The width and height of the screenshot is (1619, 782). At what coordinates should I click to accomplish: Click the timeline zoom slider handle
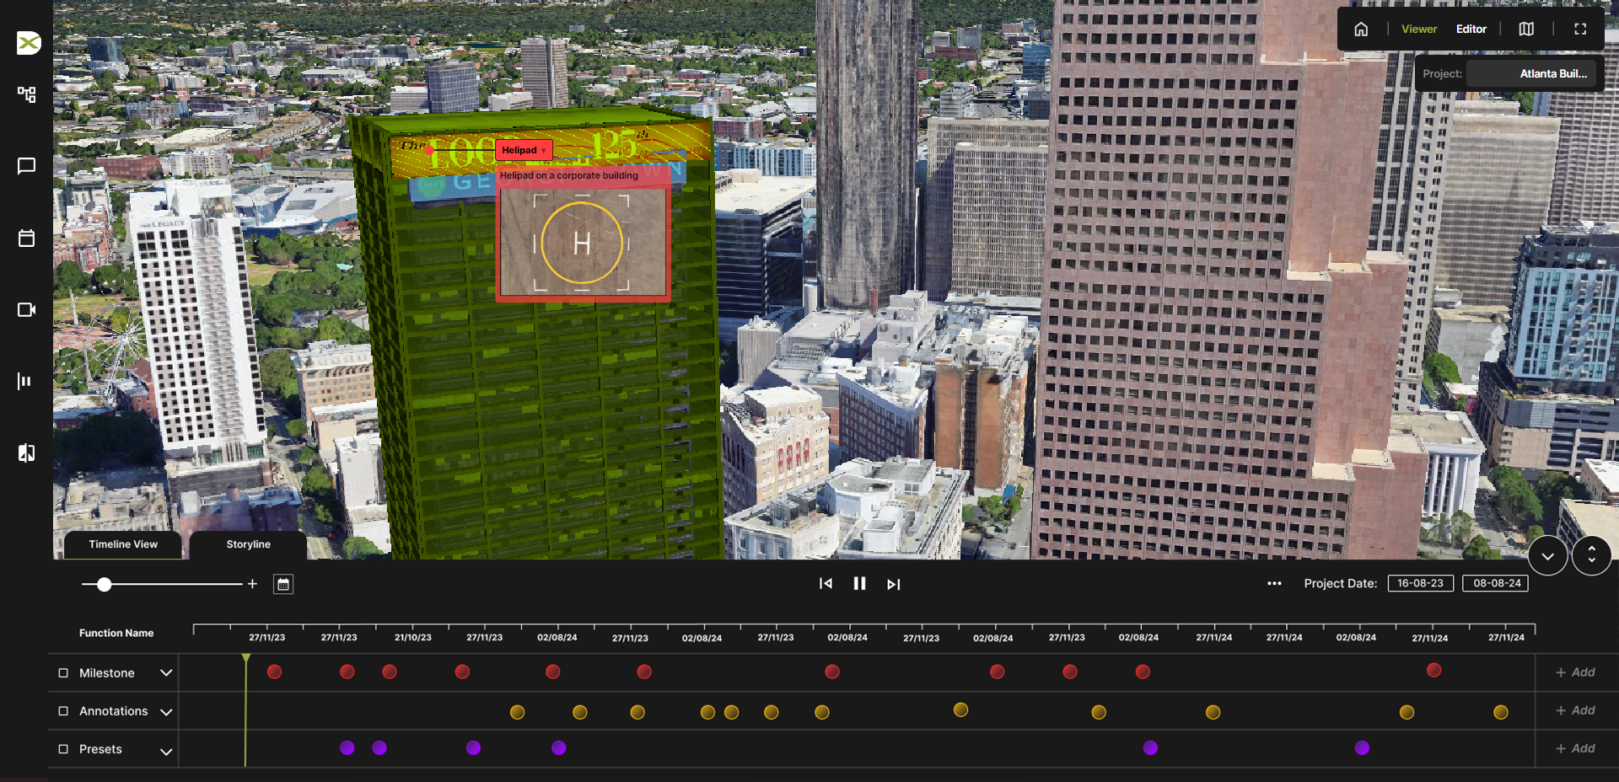(x=104, y=584)
